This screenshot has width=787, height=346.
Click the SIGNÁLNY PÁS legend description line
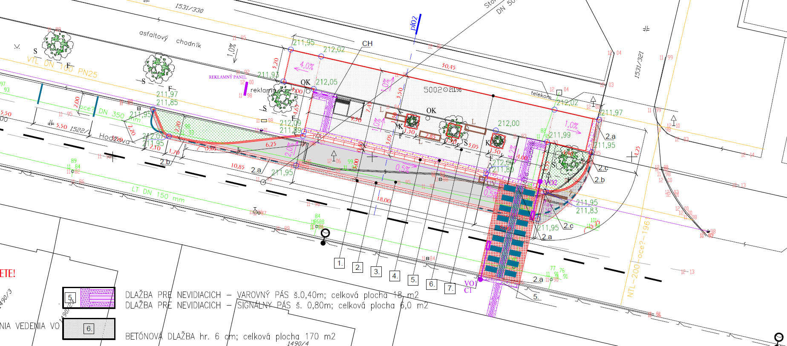(x=276, y=306)
